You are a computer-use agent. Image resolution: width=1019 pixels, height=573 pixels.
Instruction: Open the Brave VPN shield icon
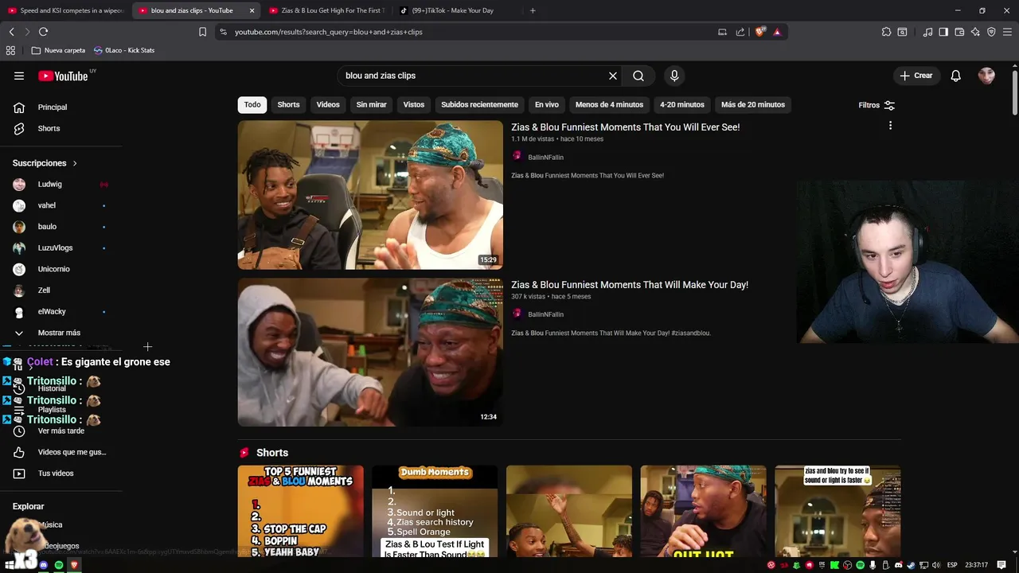[991, 32]
